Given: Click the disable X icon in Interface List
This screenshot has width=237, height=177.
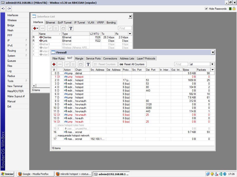Looking at the screenshot, I should coord(56,28).
